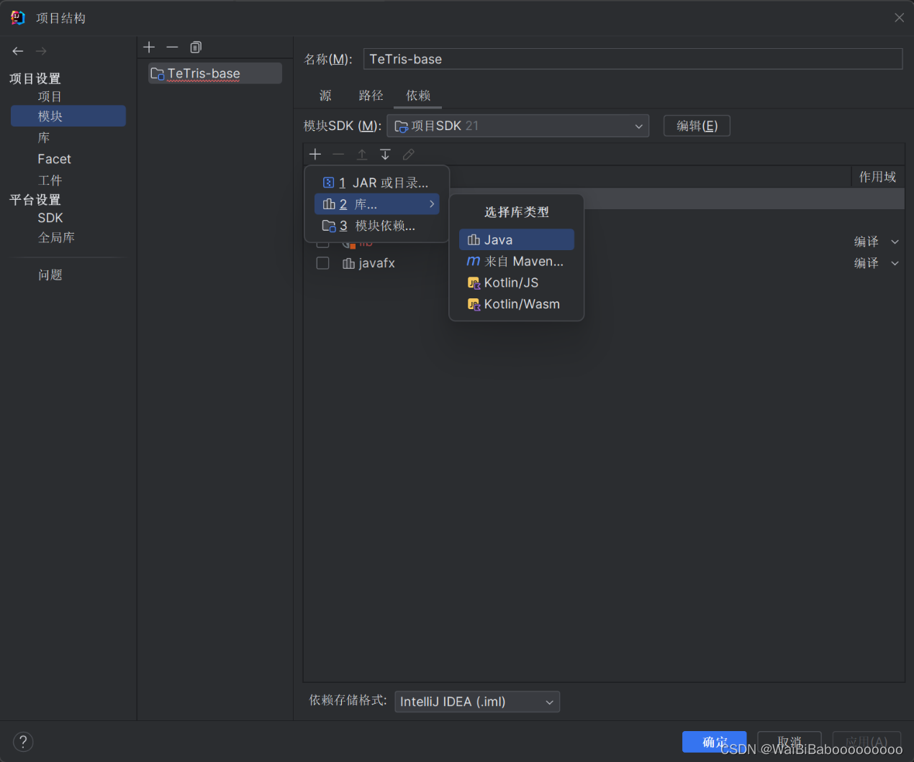Image resolution: width=914 pixels, height=762 pixels.
Task: Remove TeTris-base module with minus icon
Action: [172, 47]
